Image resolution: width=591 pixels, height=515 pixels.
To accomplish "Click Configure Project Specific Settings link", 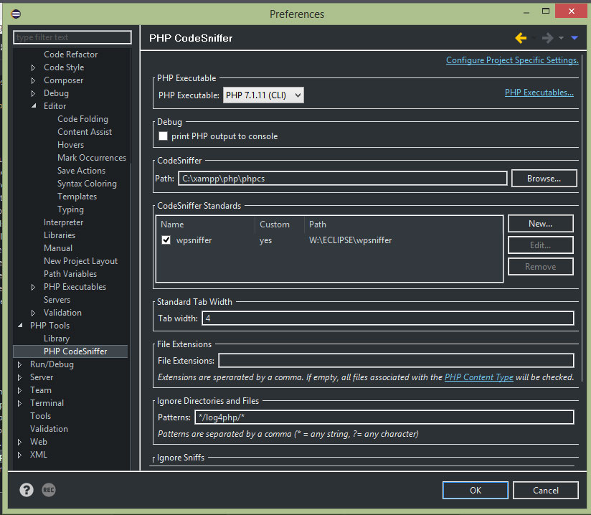I will 512,60.
